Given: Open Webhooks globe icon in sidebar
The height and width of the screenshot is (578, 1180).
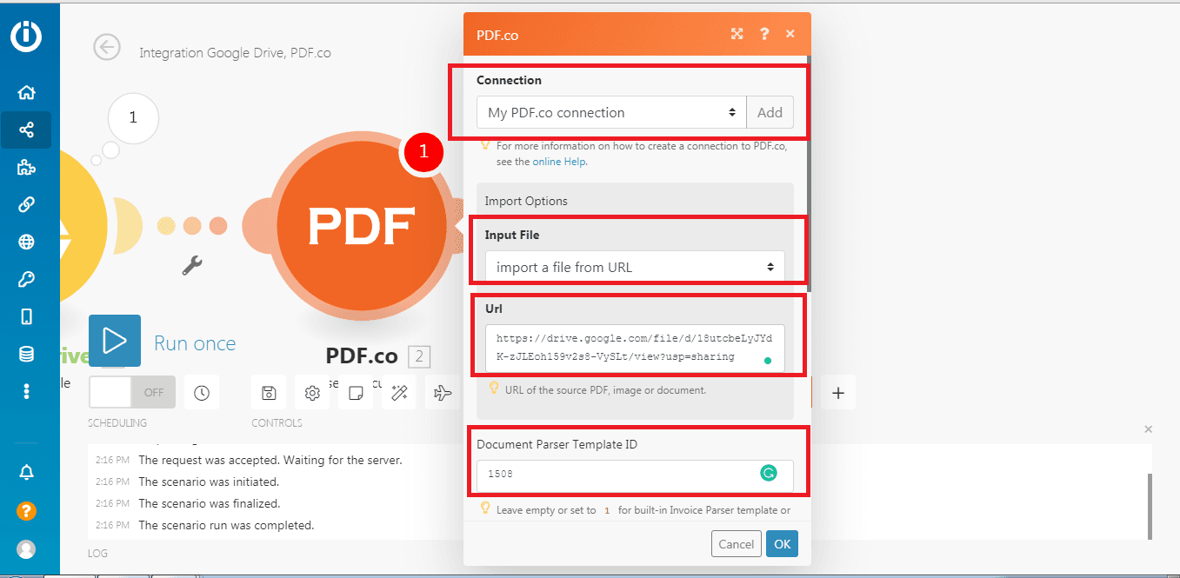Looking at the screenshot, I should [26, 242].
